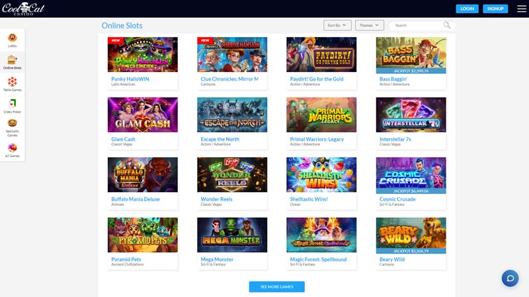Click the NEW badge on Punky HalloWIN
This screenshot has height=297, width=529.
pyautogui.click(x=116, y=40)
